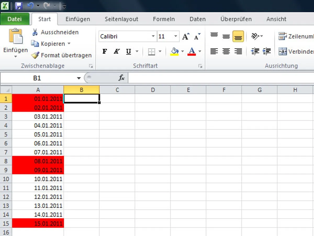Image resolution: width=314 pixels, height=236 pixels.
Task: Increase indent icon
Action: tap(267, 51)
